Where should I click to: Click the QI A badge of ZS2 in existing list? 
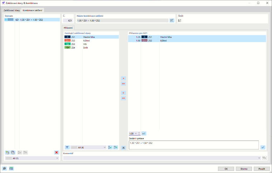point(68,41)
